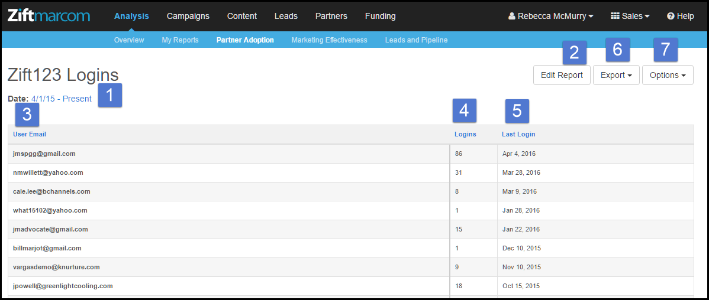Expand the Export dropdown
This screenshot has width=709, height=300.
616,76
